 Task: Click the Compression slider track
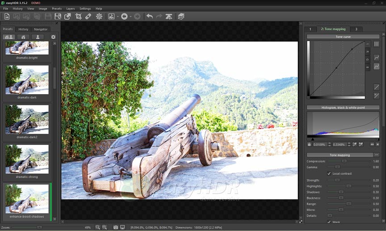coord(348,161)
